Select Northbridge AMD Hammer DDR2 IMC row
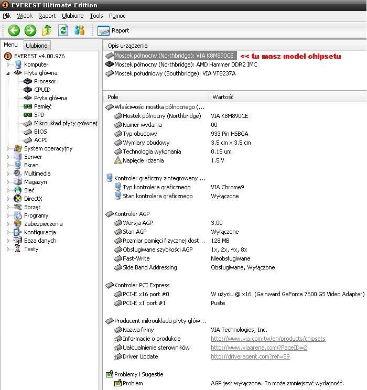 click(x=181, y=64)
